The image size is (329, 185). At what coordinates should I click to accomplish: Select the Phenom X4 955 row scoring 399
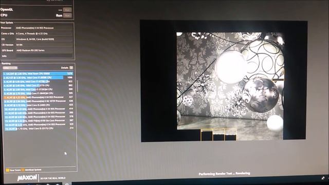[39, 113]
